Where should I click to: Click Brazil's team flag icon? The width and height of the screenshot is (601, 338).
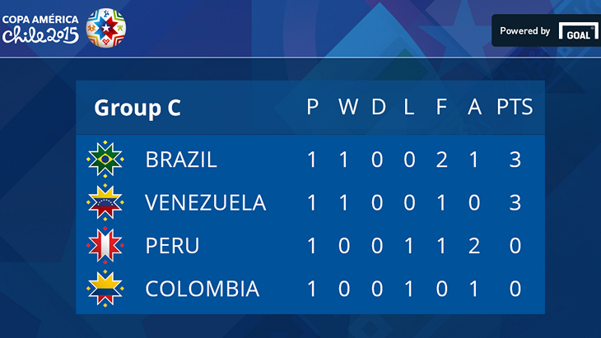coord(105,159)
